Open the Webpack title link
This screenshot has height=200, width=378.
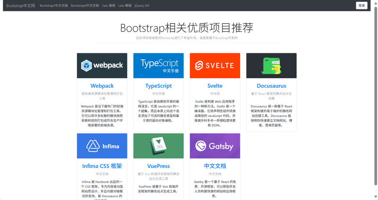102,86
